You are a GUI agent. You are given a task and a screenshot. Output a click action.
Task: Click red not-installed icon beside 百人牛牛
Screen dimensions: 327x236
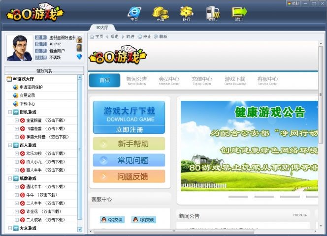pos(23,170)
